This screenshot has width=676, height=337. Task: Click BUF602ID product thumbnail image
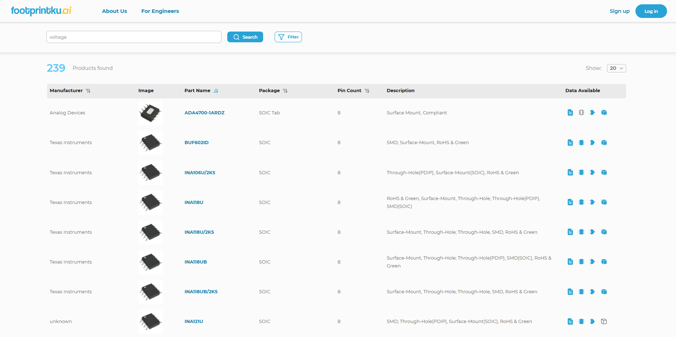coord(150,143)
